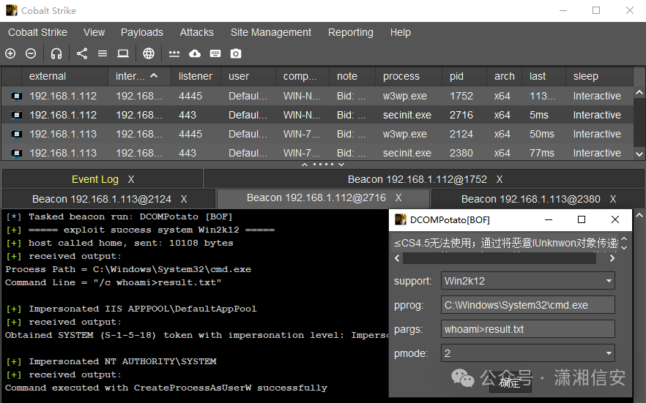The image size is (646, 403).
Task: Open the Cobalt Strike menu
Action: click(x=37, y=32)
